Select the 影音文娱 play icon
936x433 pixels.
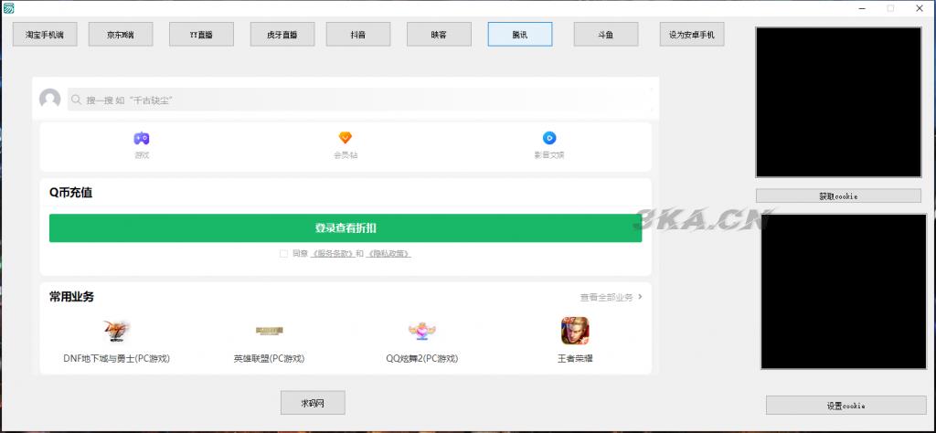pos(549,138)
